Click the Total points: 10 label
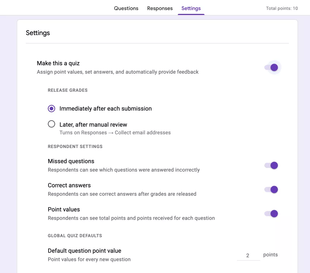 click(282, 8)
